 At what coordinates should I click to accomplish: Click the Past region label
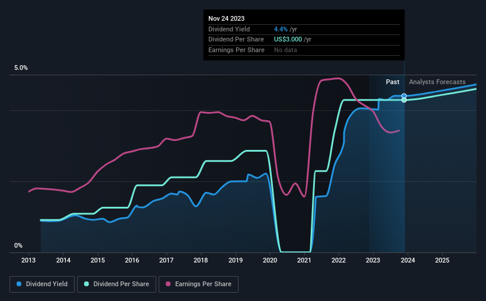392,82
